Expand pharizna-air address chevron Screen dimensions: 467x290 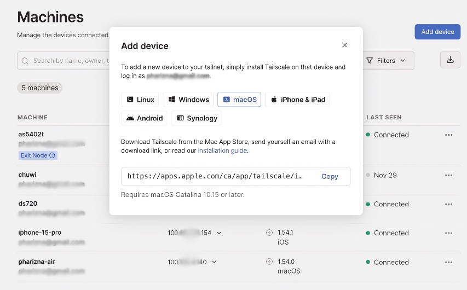point(215,262)
